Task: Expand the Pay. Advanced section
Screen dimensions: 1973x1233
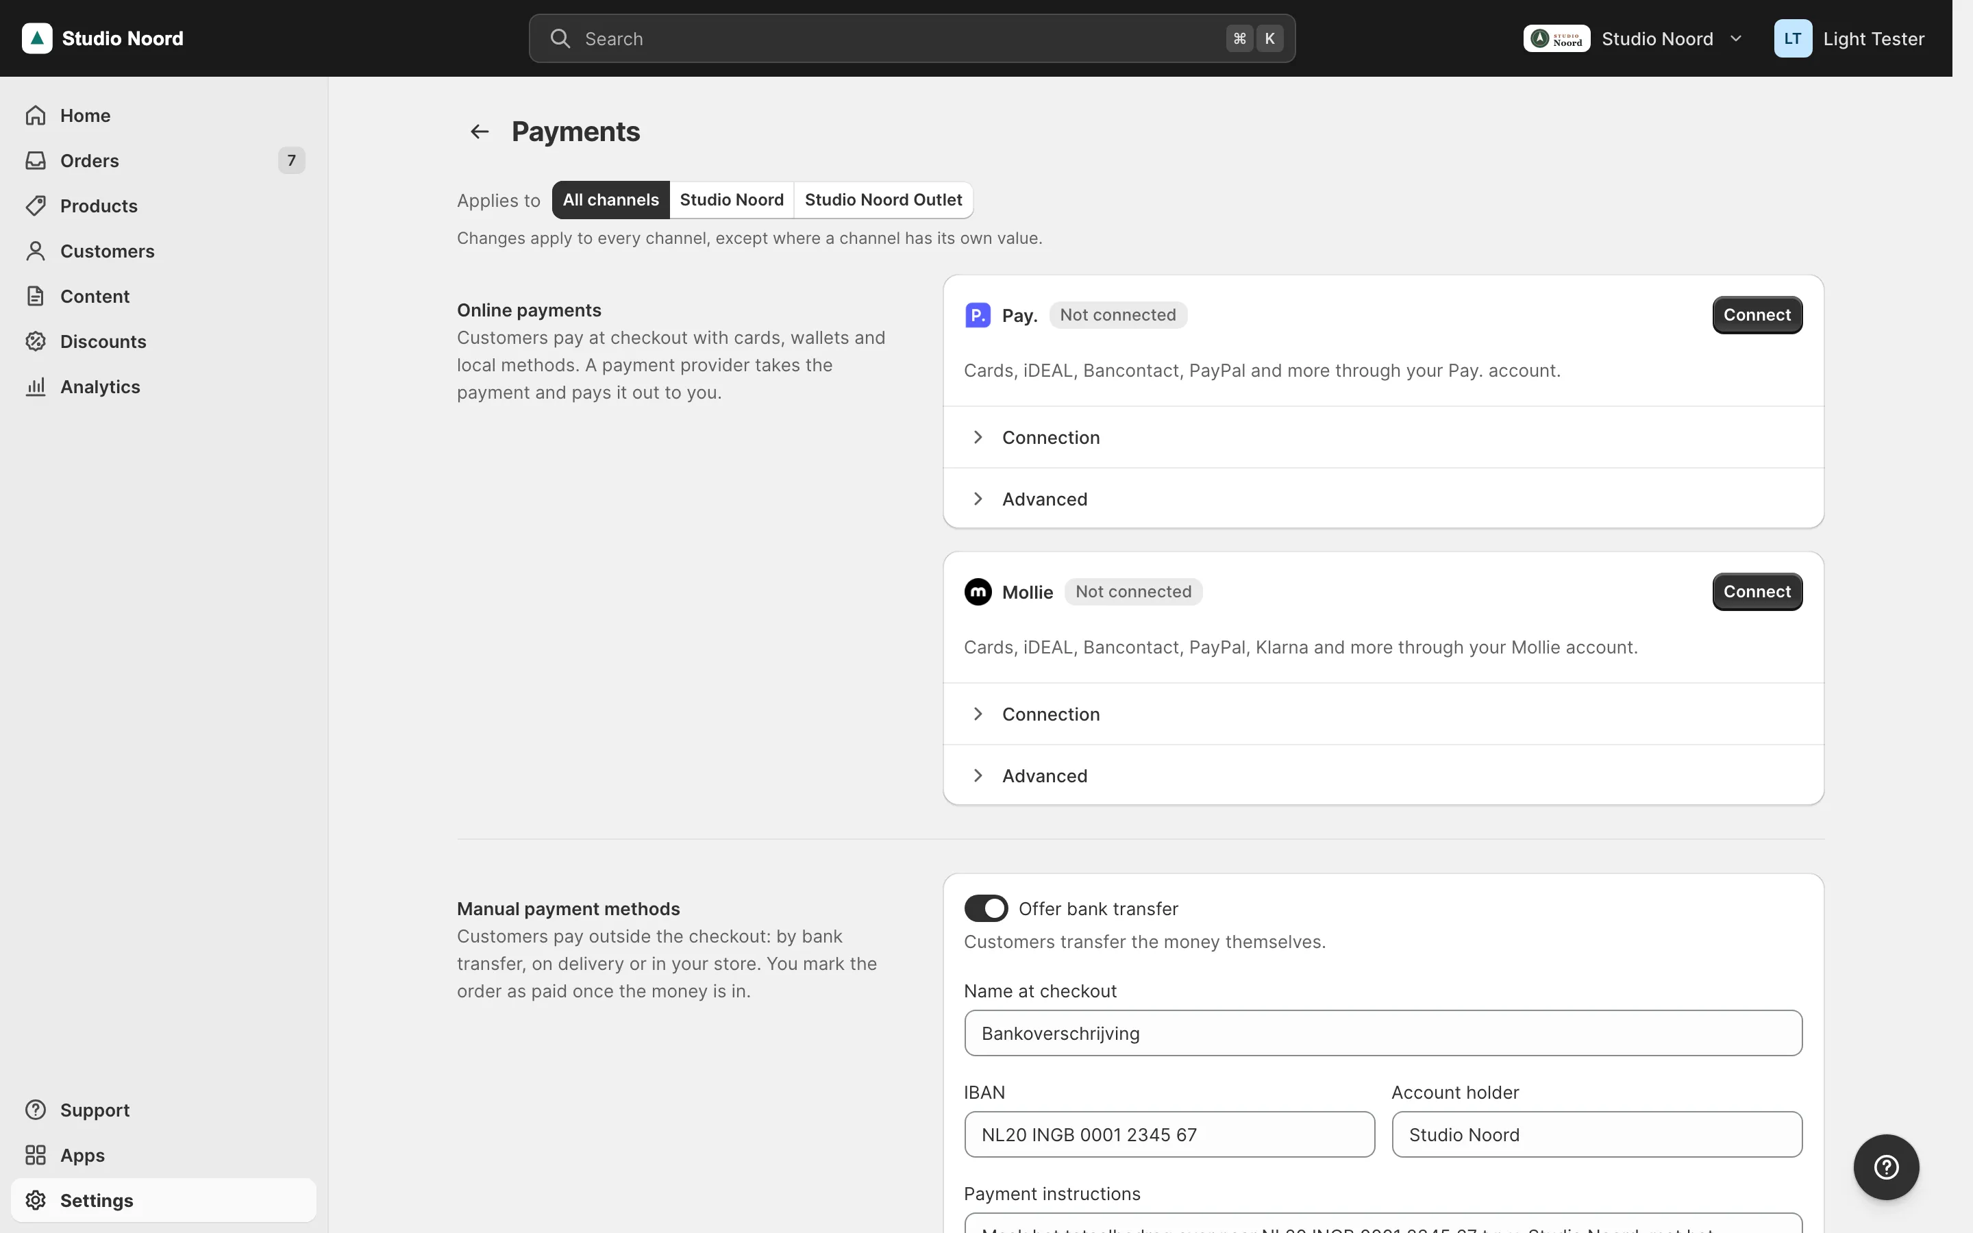Action: click(1382, 498)
